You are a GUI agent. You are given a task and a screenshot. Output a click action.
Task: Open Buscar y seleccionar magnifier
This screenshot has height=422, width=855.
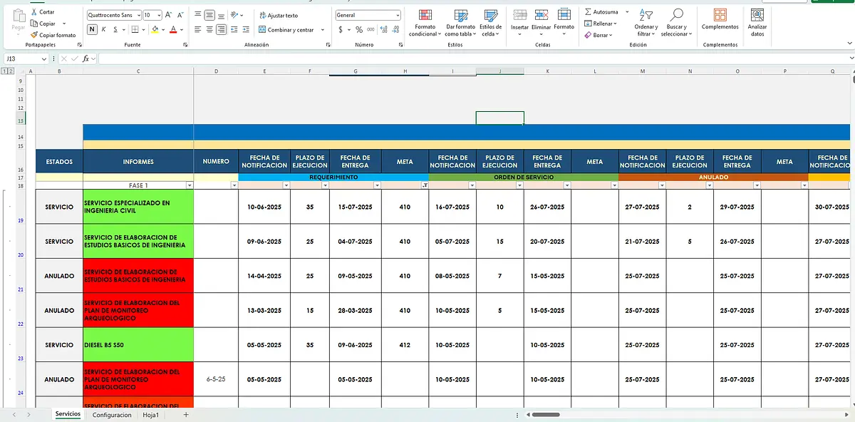pos(676,15)
